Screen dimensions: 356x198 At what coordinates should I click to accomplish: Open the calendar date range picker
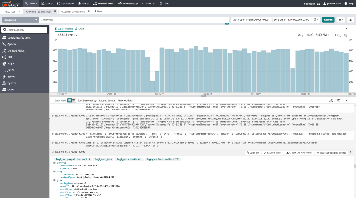316,20
